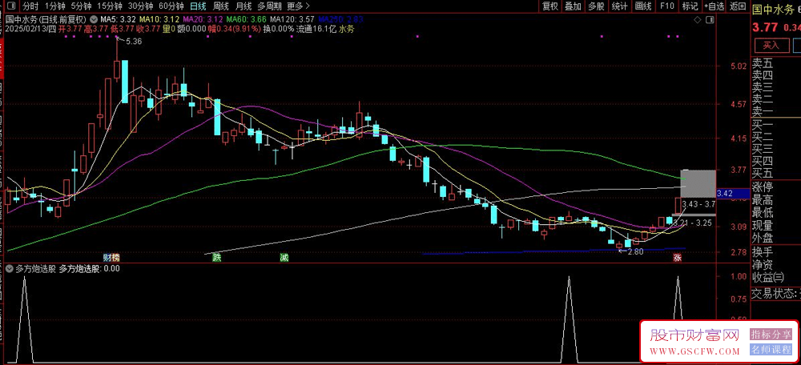
Task: Select the 15分钟 timeframe
Action: (110, 6)
